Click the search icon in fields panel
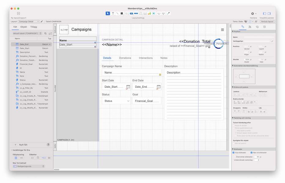The image size is (285, 183). coord(46,33)
